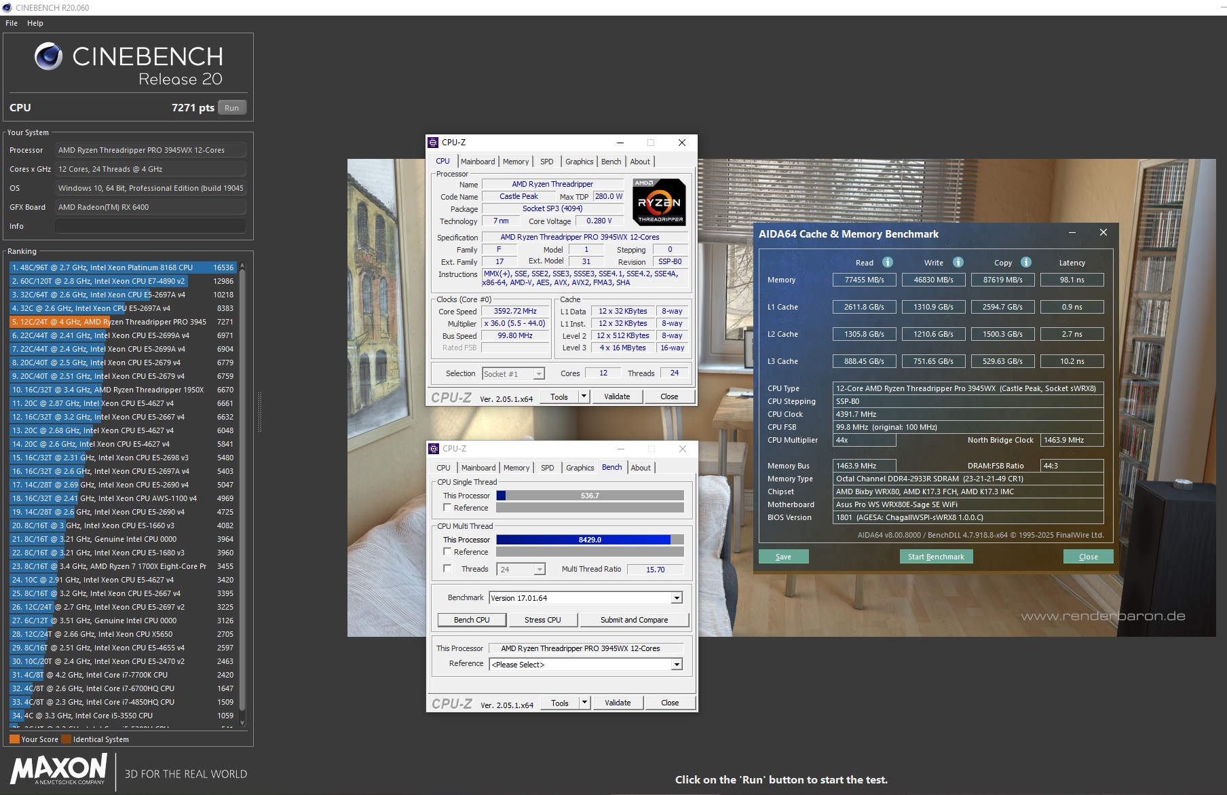Screen dimensions: 1227x795
Task: Select ranking row 10 AMD Ryzen Threadripper 1950X
Action: coord(122,390)
